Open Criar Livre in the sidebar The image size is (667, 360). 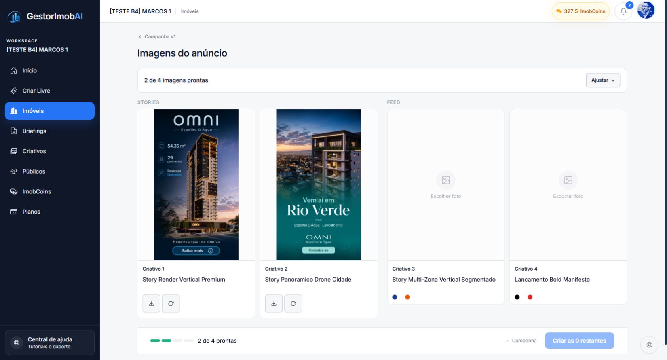50,91
